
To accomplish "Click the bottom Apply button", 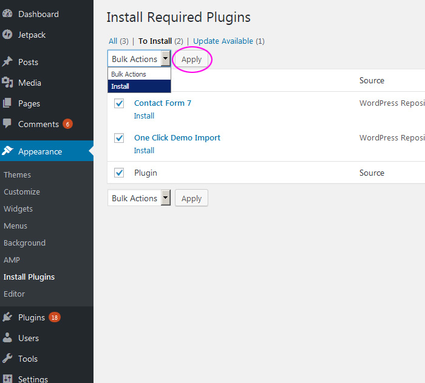I will pos(192,198).
